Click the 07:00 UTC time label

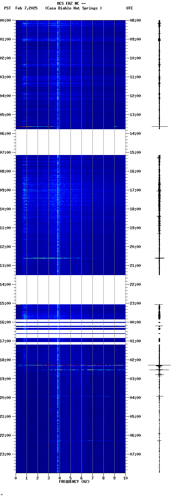tap(135, 454)
